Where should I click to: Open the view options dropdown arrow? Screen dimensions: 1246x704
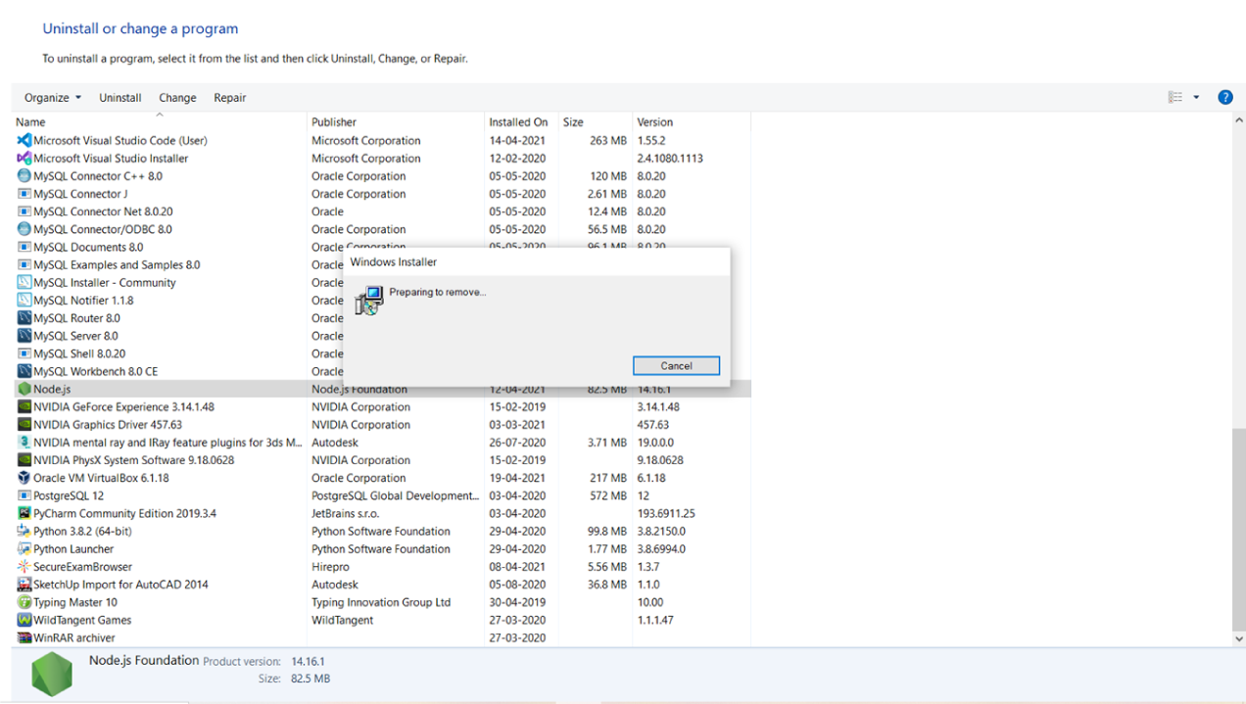click(1197, 97)
